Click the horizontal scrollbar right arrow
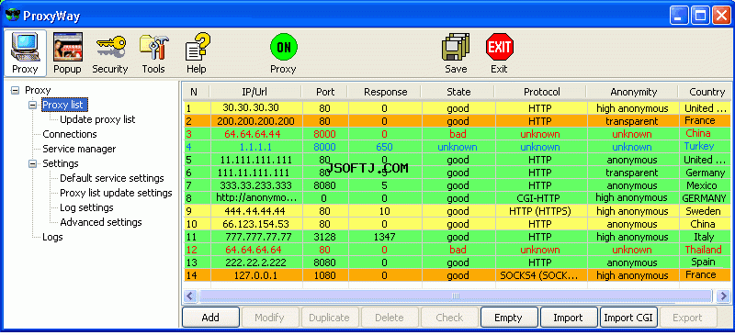Screen dimensions: 735x335 click(x=724, y=296)
